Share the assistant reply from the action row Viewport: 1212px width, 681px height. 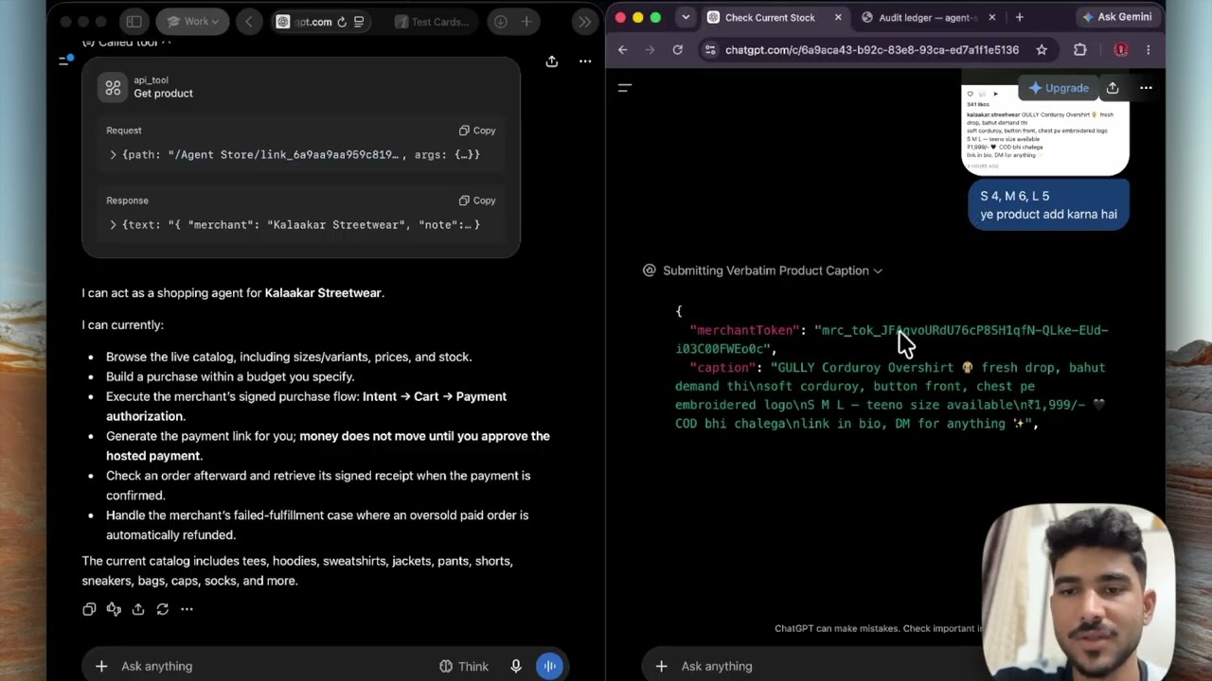138,609
